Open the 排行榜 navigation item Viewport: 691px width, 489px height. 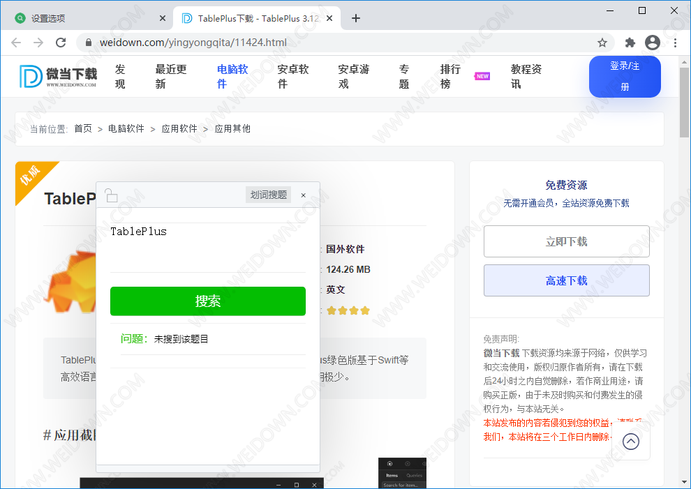[x=450, y=76]
